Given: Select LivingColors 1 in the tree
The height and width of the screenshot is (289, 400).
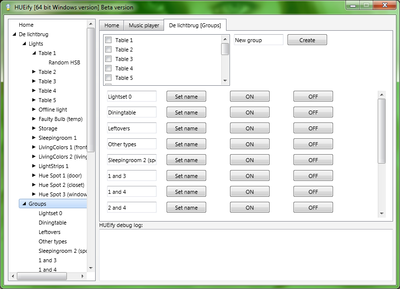Looking at the screenshot, I should (x=62, y=147).
